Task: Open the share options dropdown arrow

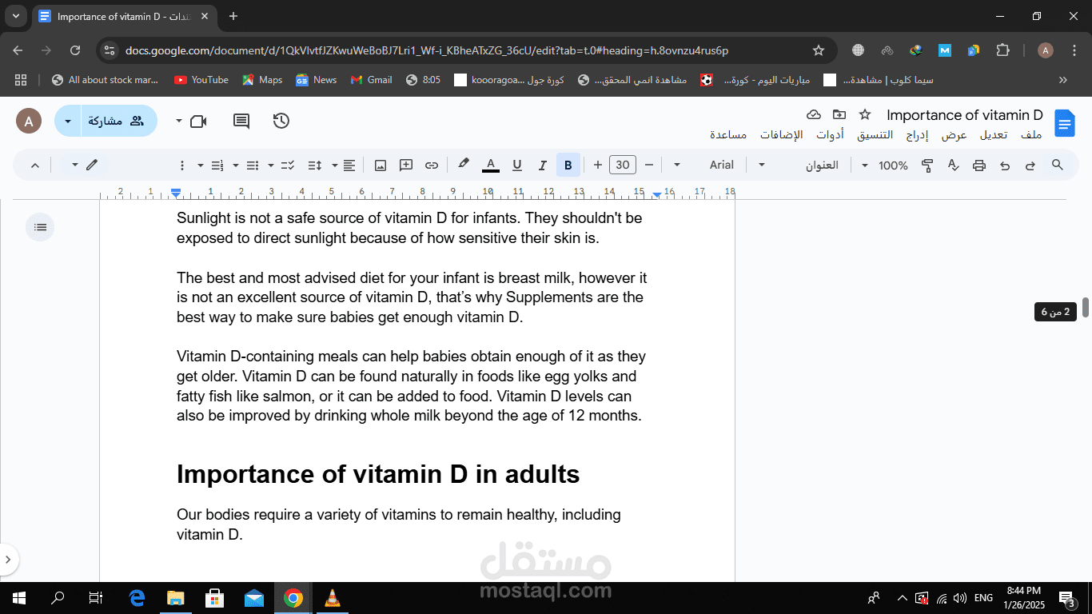Action: [x=67, y=122]
